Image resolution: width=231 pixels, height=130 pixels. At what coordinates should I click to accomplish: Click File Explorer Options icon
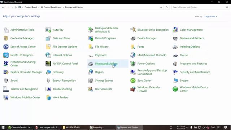(48, 47)
